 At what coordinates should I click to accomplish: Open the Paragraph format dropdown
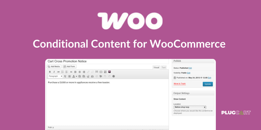55,76
